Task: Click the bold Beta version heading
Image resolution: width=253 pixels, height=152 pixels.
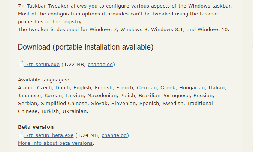Action: click(36, 127)
